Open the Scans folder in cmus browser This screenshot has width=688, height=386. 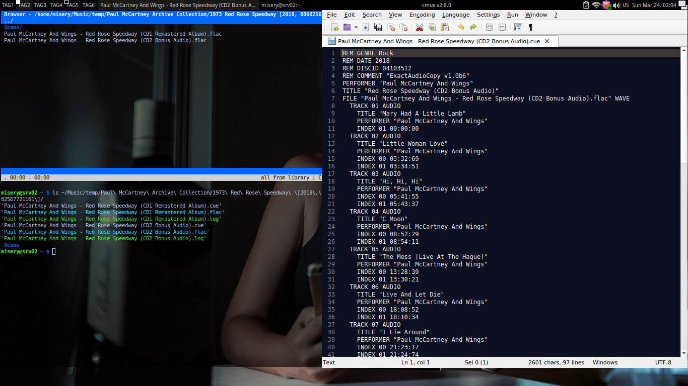coord(12,27)
